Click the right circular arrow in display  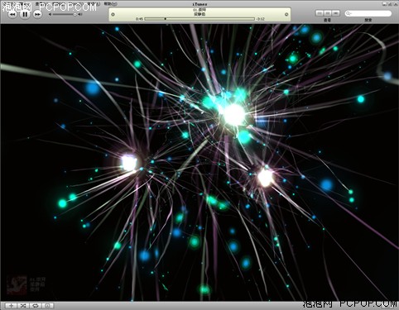coord(286,14)
